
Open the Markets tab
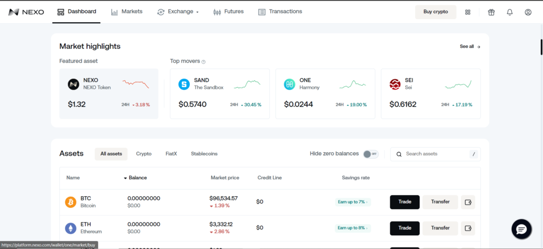127,12
